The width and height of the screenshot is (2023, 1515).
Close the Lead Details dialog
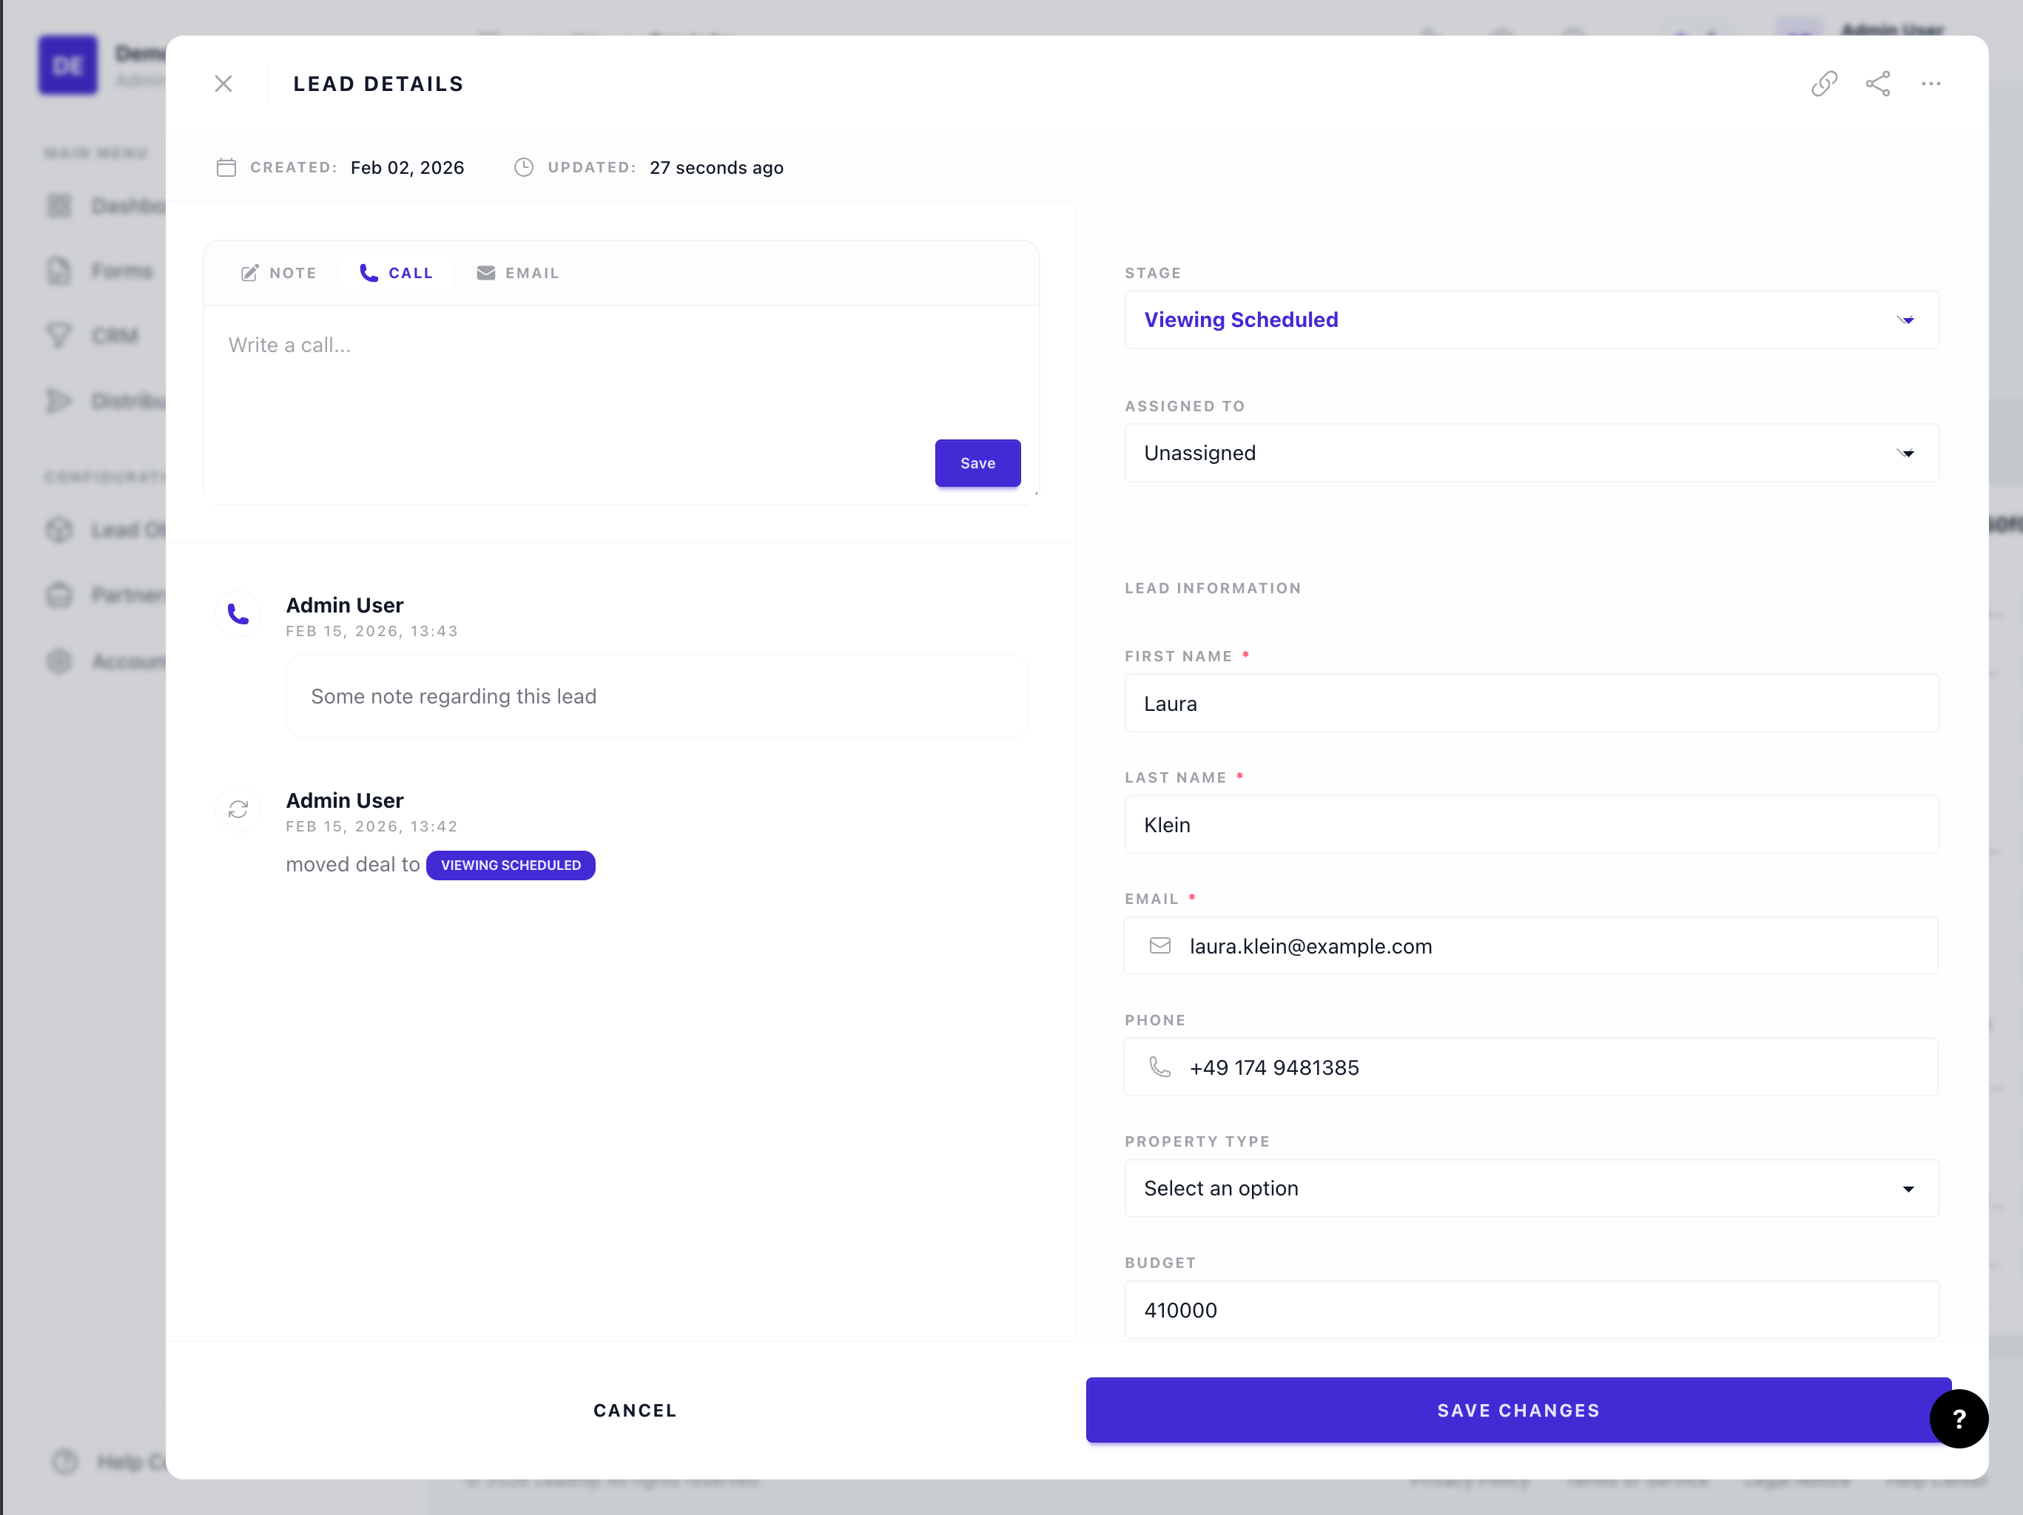pyautogui.click(x=223, y=83)
